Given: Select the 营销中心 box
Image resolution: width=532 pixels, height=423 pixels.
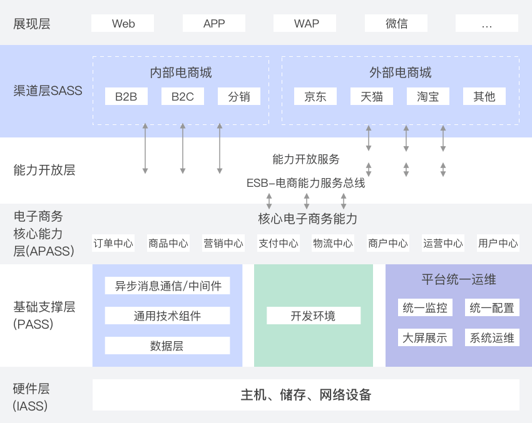Looking at the screenshot, I should pyautogui.click(x=223, y=243).
